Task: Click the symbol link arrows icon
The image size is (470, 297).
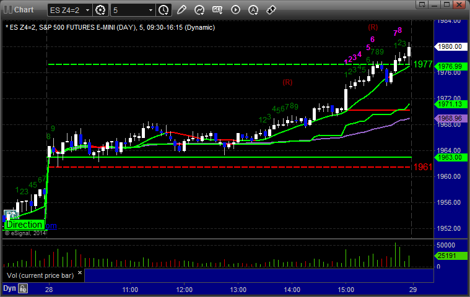Action: click(x=271, y=10)
